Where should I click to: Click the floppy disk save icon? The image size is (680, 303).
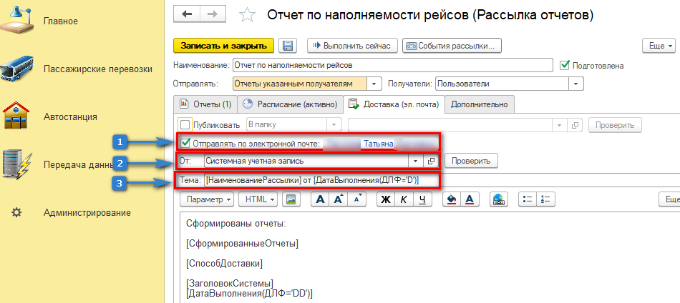tap(288, 46)
